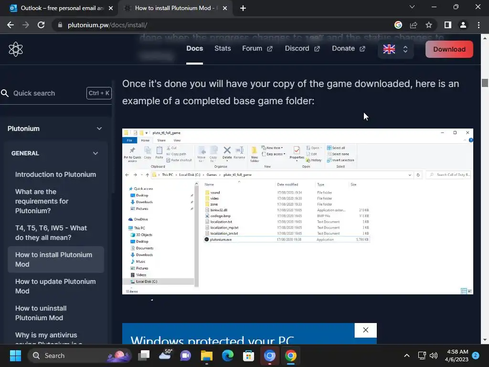
Task: Open taskbar Search box
Action: (x=80, y=356)
